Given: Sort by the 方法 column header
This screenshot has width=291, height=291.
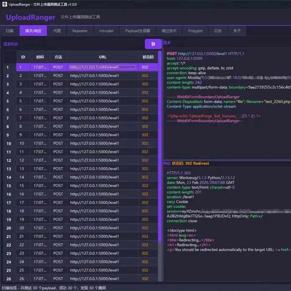Looking at the screenshot, I should point(58,57).
